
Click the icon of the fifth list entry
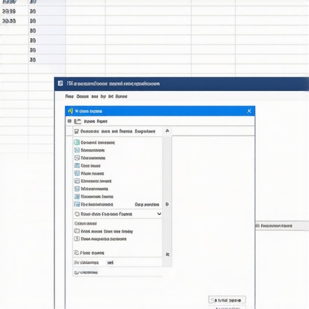77,173
